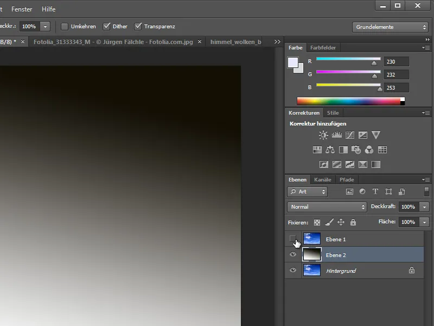Lock layer position

coord(341,222)
